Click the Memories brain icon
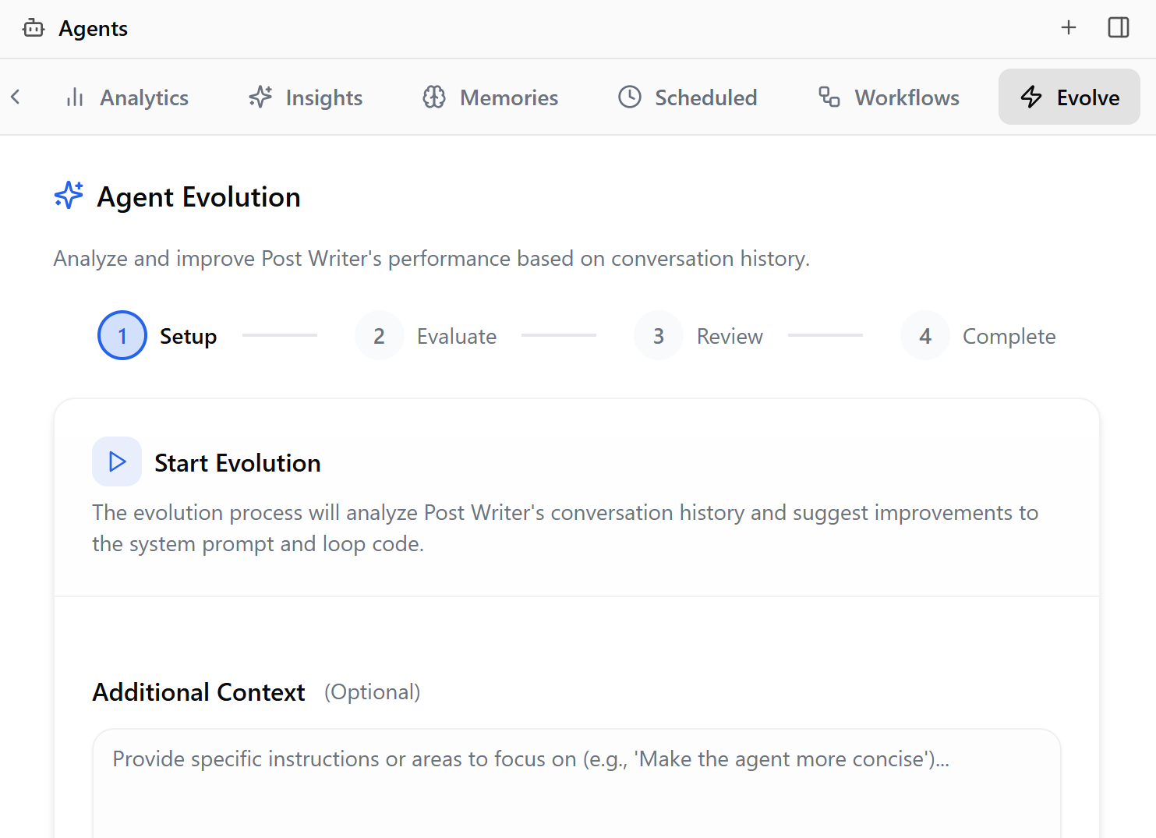The height and width of the screenshot is (838, 1156). pos(434,97)
